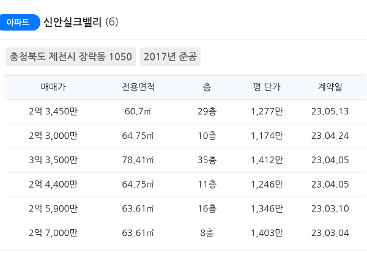Click the 2017년 준공 tag

point(170,57)
